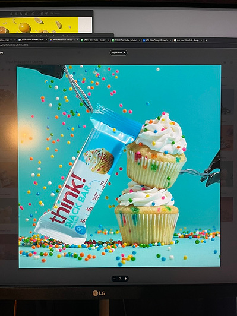Open the Jason Robert Scott Inc. tab
This screenshot has height=316, width=237.
(32, 40)
